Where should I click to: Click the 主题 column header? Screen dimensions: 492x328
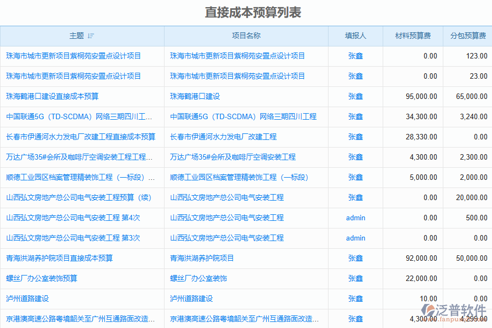tap(82, 36)
